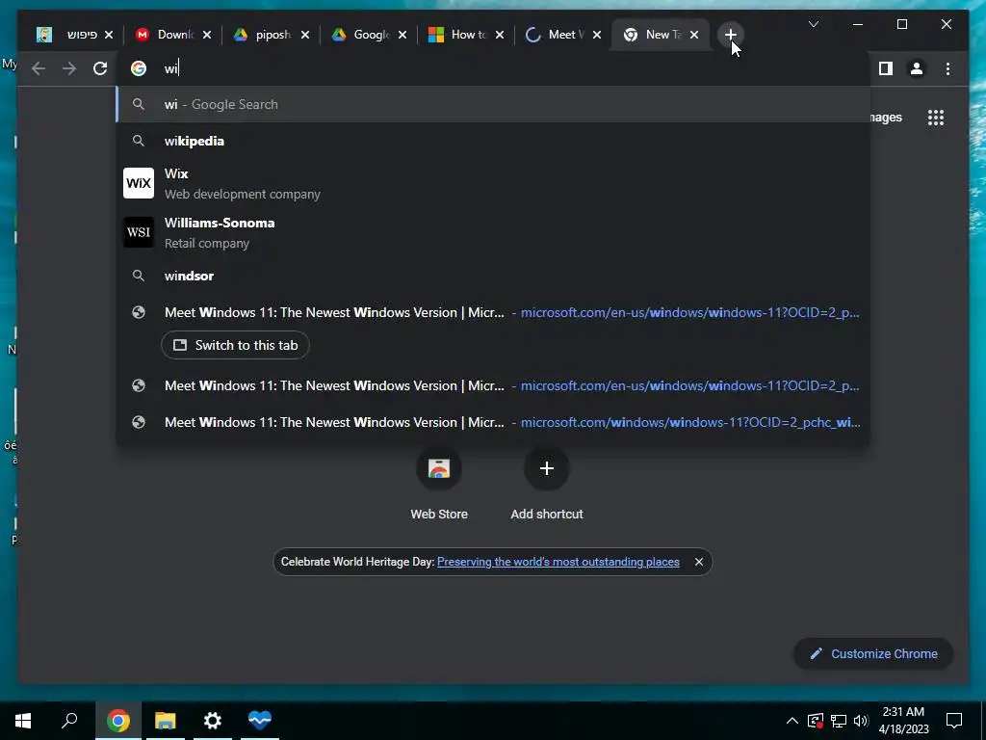Select the 'Williams-Sonoma Retail company' suggestion
986x740 pixels.
(493, 232)
